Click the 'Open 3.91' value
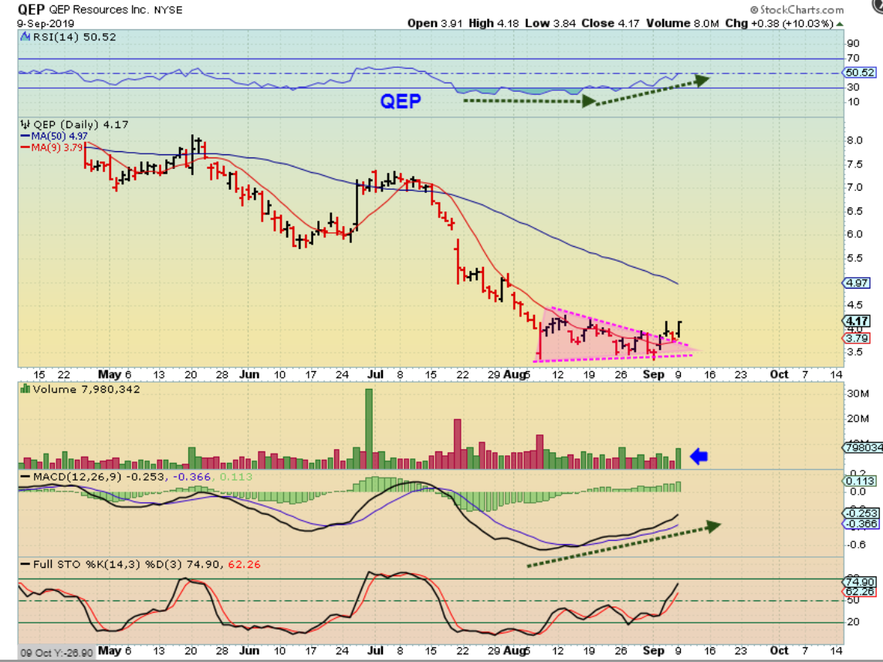 pyautogui.click(x=435, y=24)
